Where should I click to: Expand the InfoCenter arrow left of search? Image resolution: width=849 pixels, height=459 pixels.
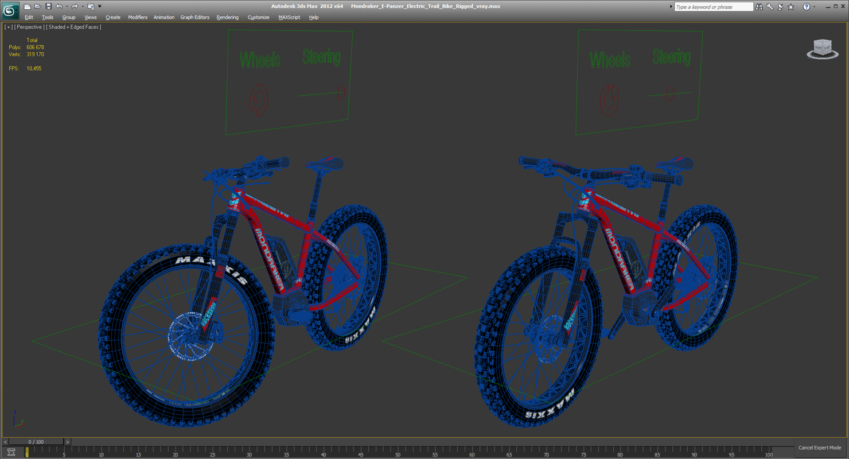click(x=671, y=7)
